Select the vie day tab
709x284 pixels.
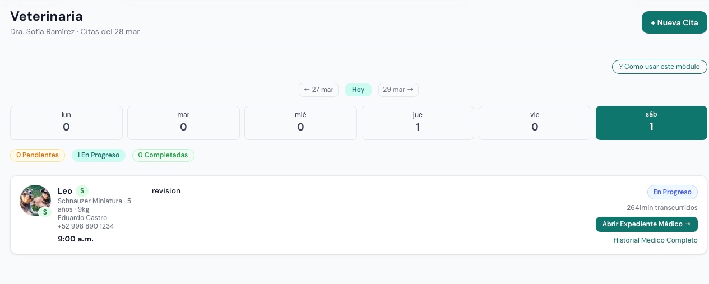pos(535,123)
